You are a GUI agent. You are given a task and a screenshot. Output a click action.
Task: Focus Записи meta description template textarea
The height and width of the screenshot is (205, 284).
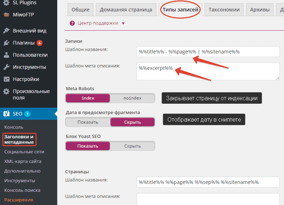(x=208, y=71)
